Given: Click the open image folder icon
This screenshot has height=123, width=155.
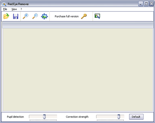Looking at the screenshot, I should (6, 16).
